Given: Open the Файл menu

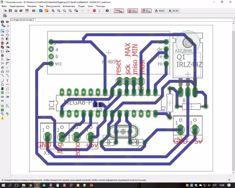Looking at the screenshot, I should click(4, 6).
